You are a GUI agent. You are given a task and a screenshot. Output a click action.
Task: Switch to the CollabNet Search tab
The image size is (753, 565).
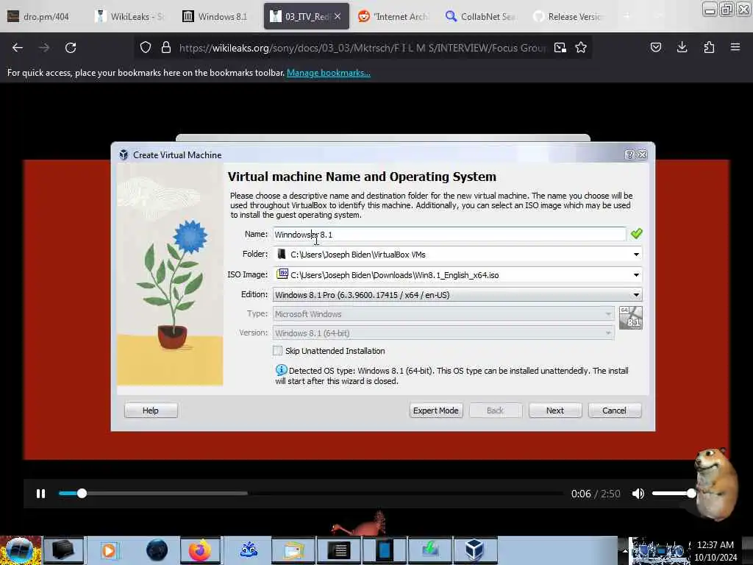pyautogui.click(x=481, y=16)
